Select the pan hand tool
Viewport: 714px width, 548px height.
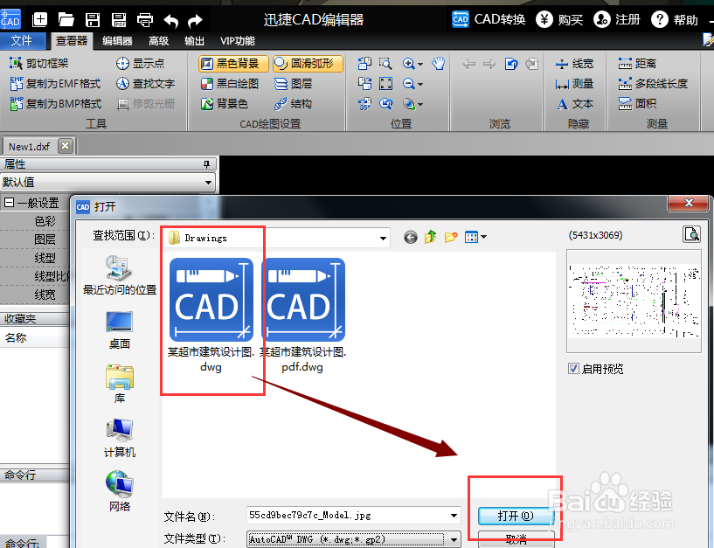(x=439, y=63)
